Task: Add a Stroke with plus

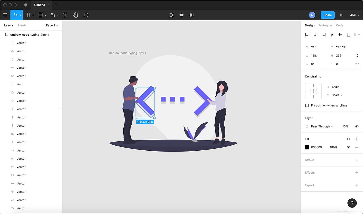Action: click(x=357, y=160)
